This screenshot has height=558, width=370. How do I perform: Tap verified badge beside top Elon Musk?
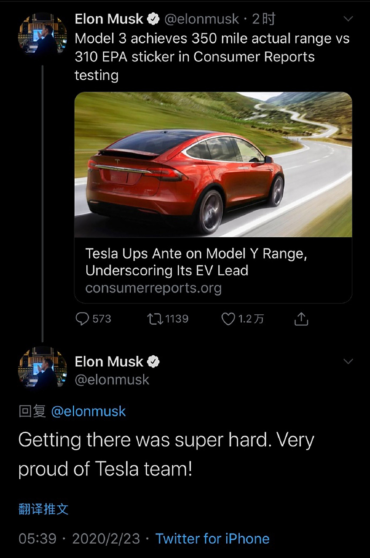pos(153,19)
